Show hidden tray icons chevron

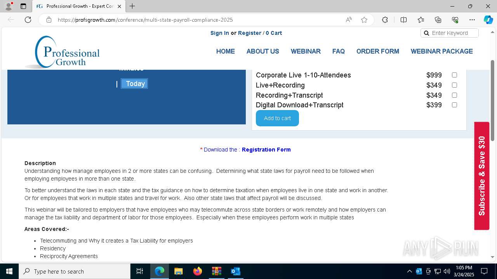click(409, 271)
